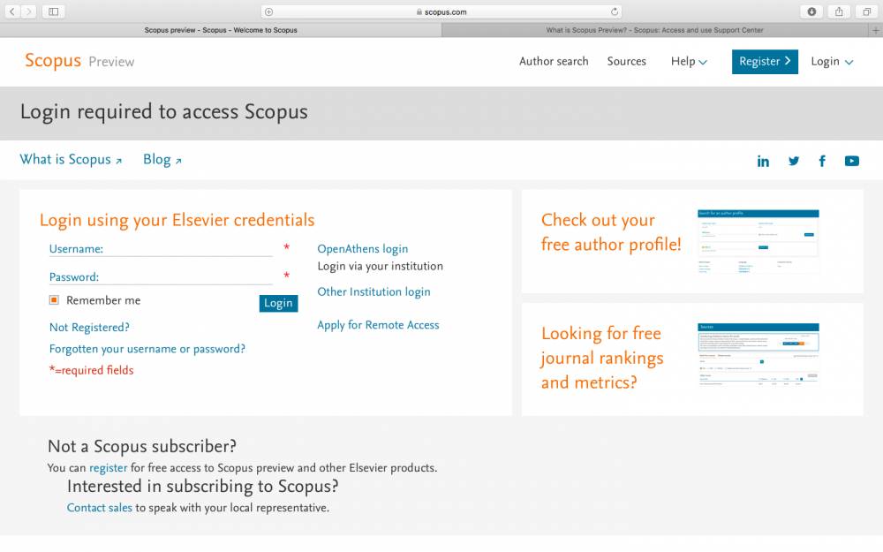Toggle the Safari sidebar icon
The image size is (883, 552).
(x=54, y=11)
